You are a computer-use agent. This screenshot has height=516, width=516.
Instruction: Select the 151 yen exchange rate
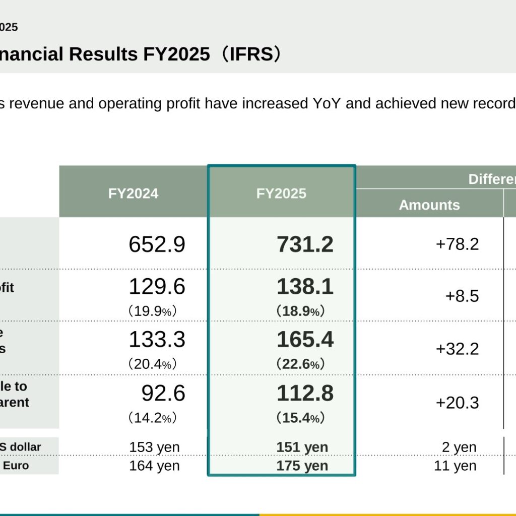(302, 447)
